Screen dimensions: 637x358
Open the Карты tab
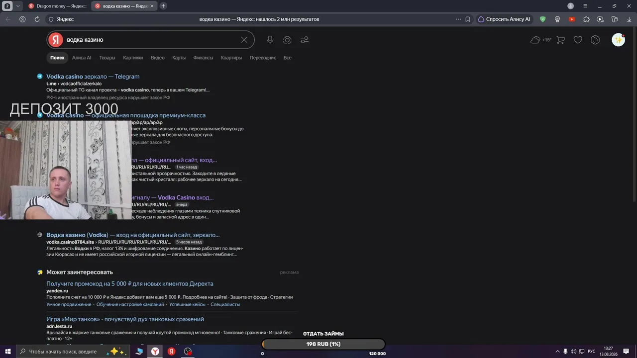click(x=179, y=58)
